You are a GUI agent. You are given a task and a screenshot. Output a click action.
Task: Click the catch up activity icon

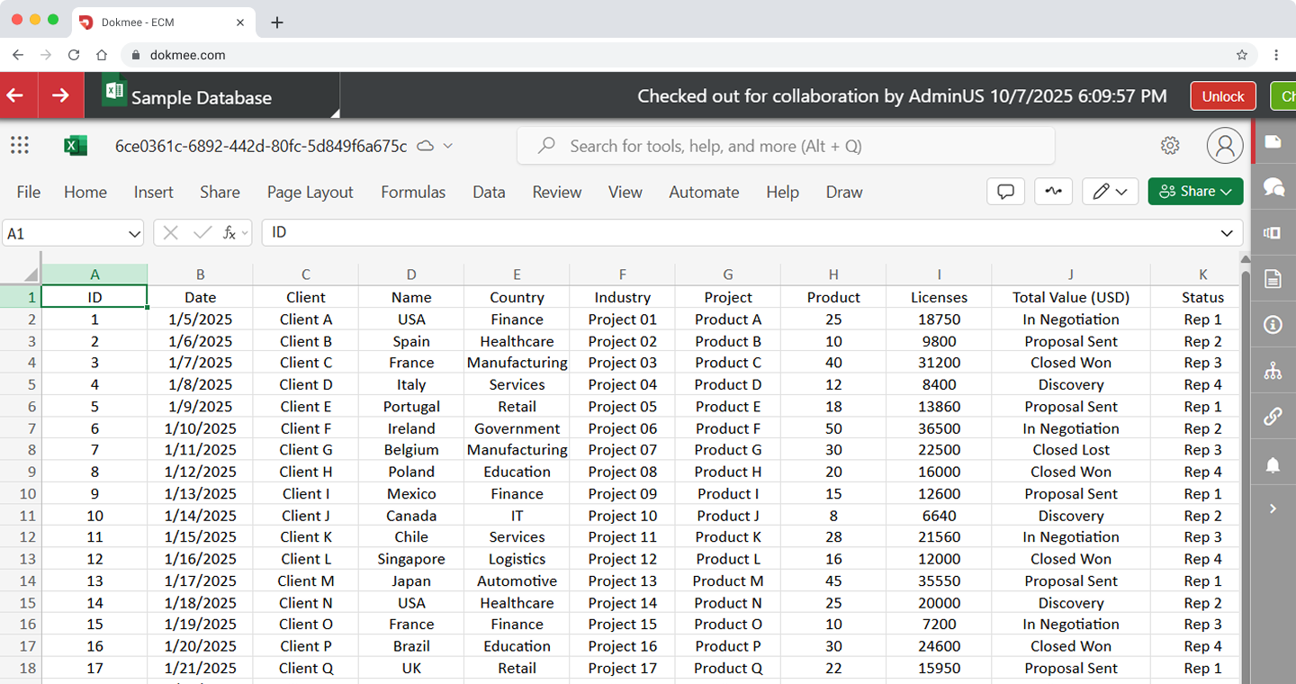pos(1053,191)
